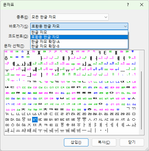
Task: Click the character grid vertical scrollbar thumb
Action: 141,101
